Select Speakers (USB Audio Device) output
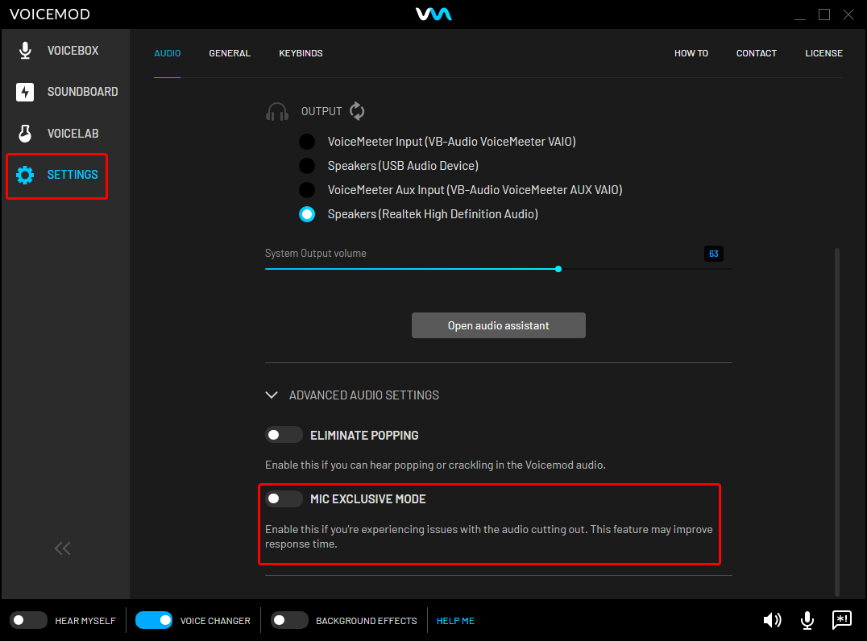Viewport: 867px width, 641px height. (307, 166)
